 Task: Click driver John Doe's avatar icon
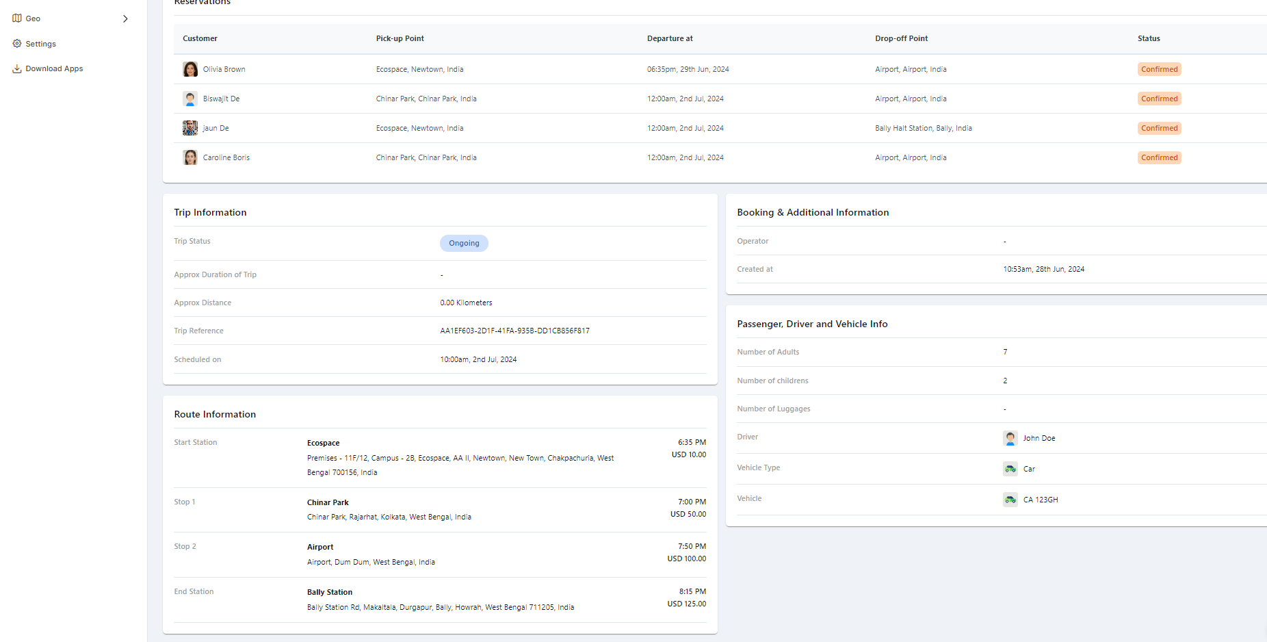point(1010,438)
